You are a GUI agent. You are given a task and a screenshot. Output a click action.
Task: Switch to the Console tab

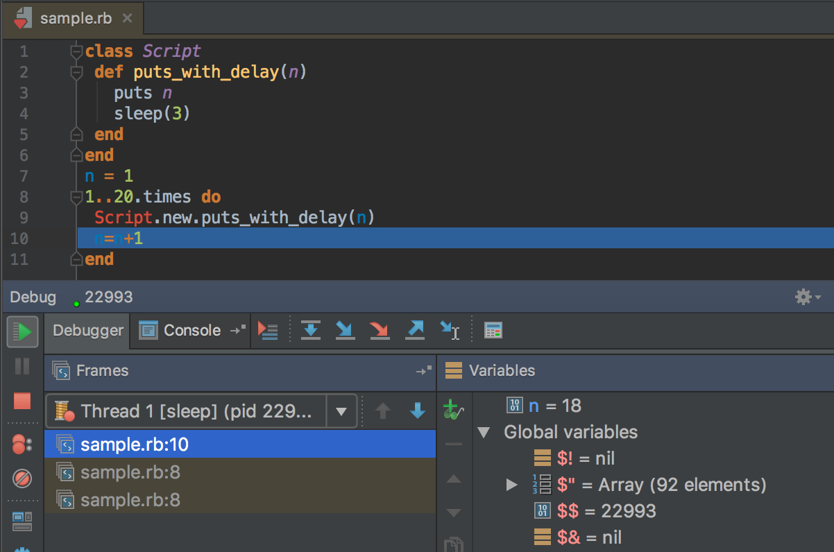click(183, 330)
